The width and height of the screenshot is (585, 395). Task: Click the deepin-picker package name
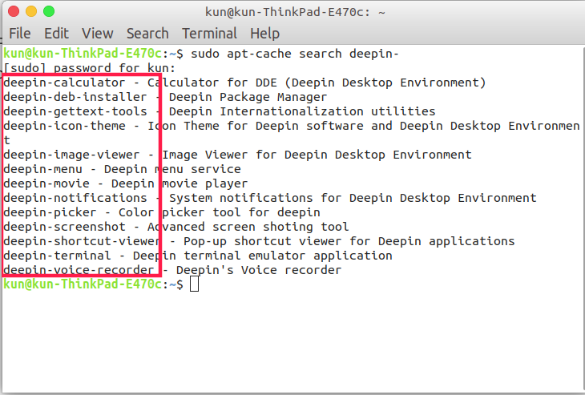[x=50, y=212]
